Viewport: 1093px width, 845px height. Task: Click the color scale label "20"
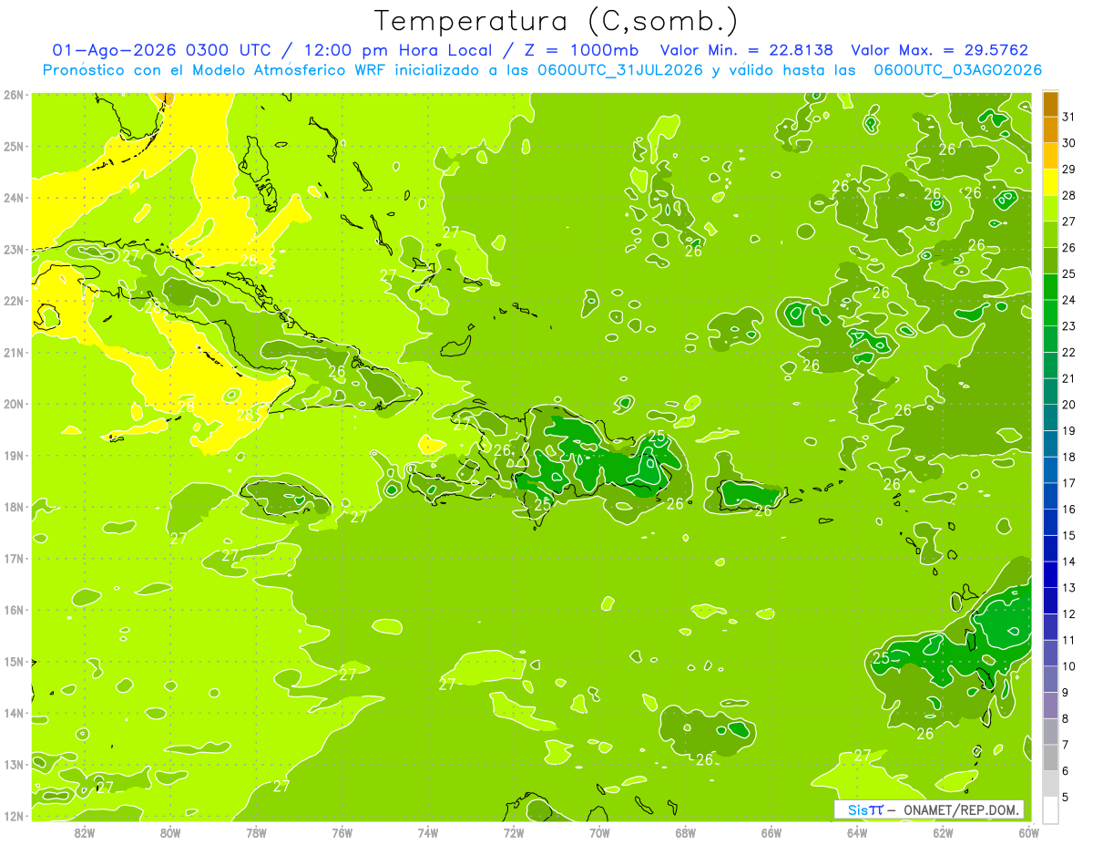point(1069,405)
